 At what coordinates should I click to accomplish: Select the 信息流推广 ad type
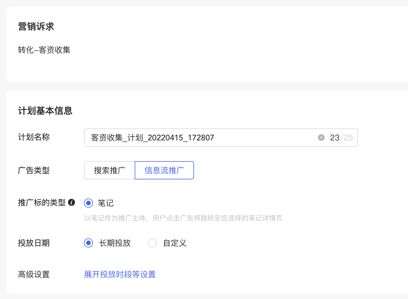164,170
